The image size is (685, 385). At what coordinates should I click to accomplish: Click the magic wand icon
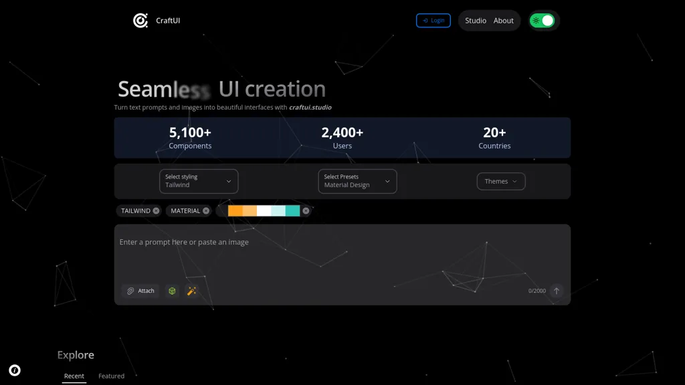click(192, 291)
